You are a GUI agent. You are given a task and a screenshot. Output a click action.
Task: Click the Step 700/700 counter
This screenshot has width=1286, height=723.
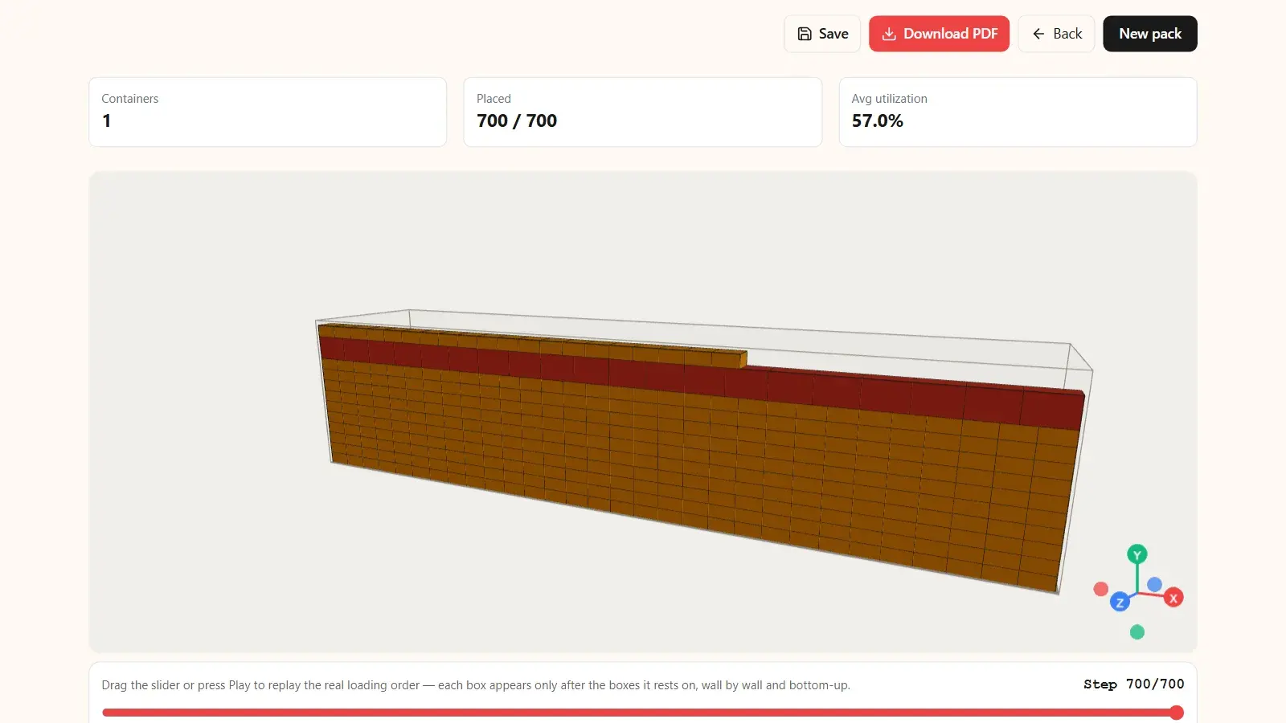point(1133,684)
